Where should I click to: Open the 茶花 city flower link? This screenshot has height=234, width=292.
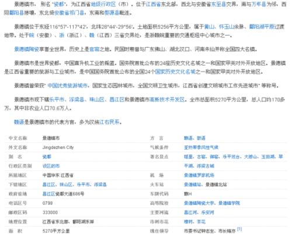coord(201,222)
